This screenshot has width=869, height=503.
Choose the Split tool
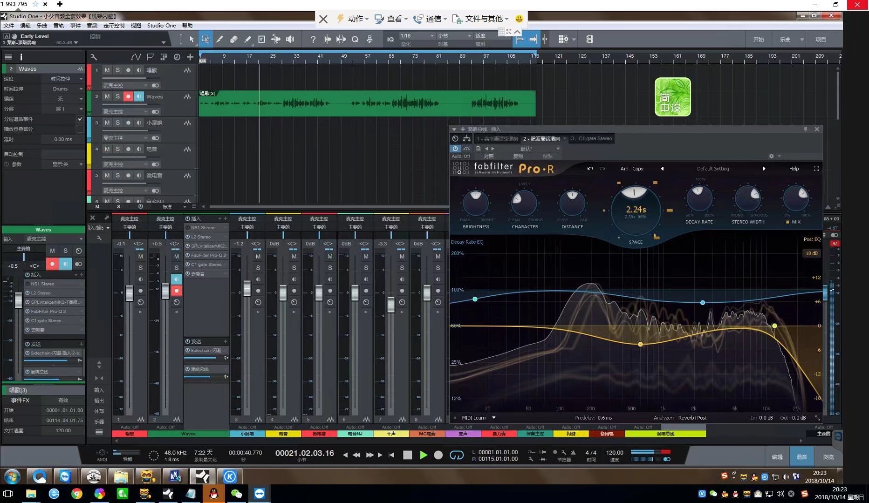219,40
